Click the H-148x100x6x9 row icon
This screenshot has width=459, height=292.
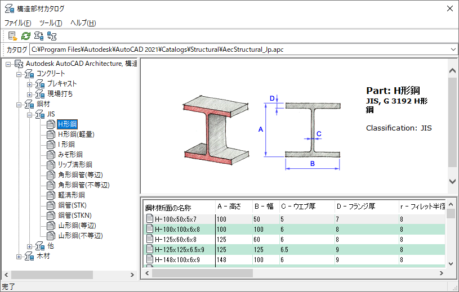click(150, 259)
